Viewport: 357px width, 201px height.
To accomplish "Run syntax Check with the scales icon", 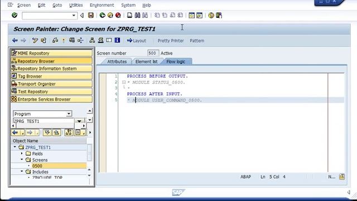I will pos(55,41).
